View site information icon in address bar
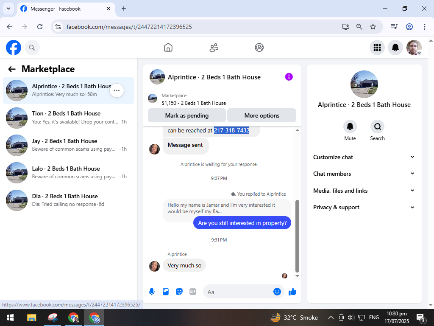Screen dimensions: 434x326 58,27
